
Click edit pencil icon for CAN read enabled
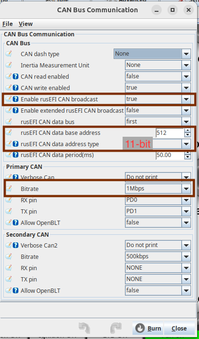tap(8, 76)
